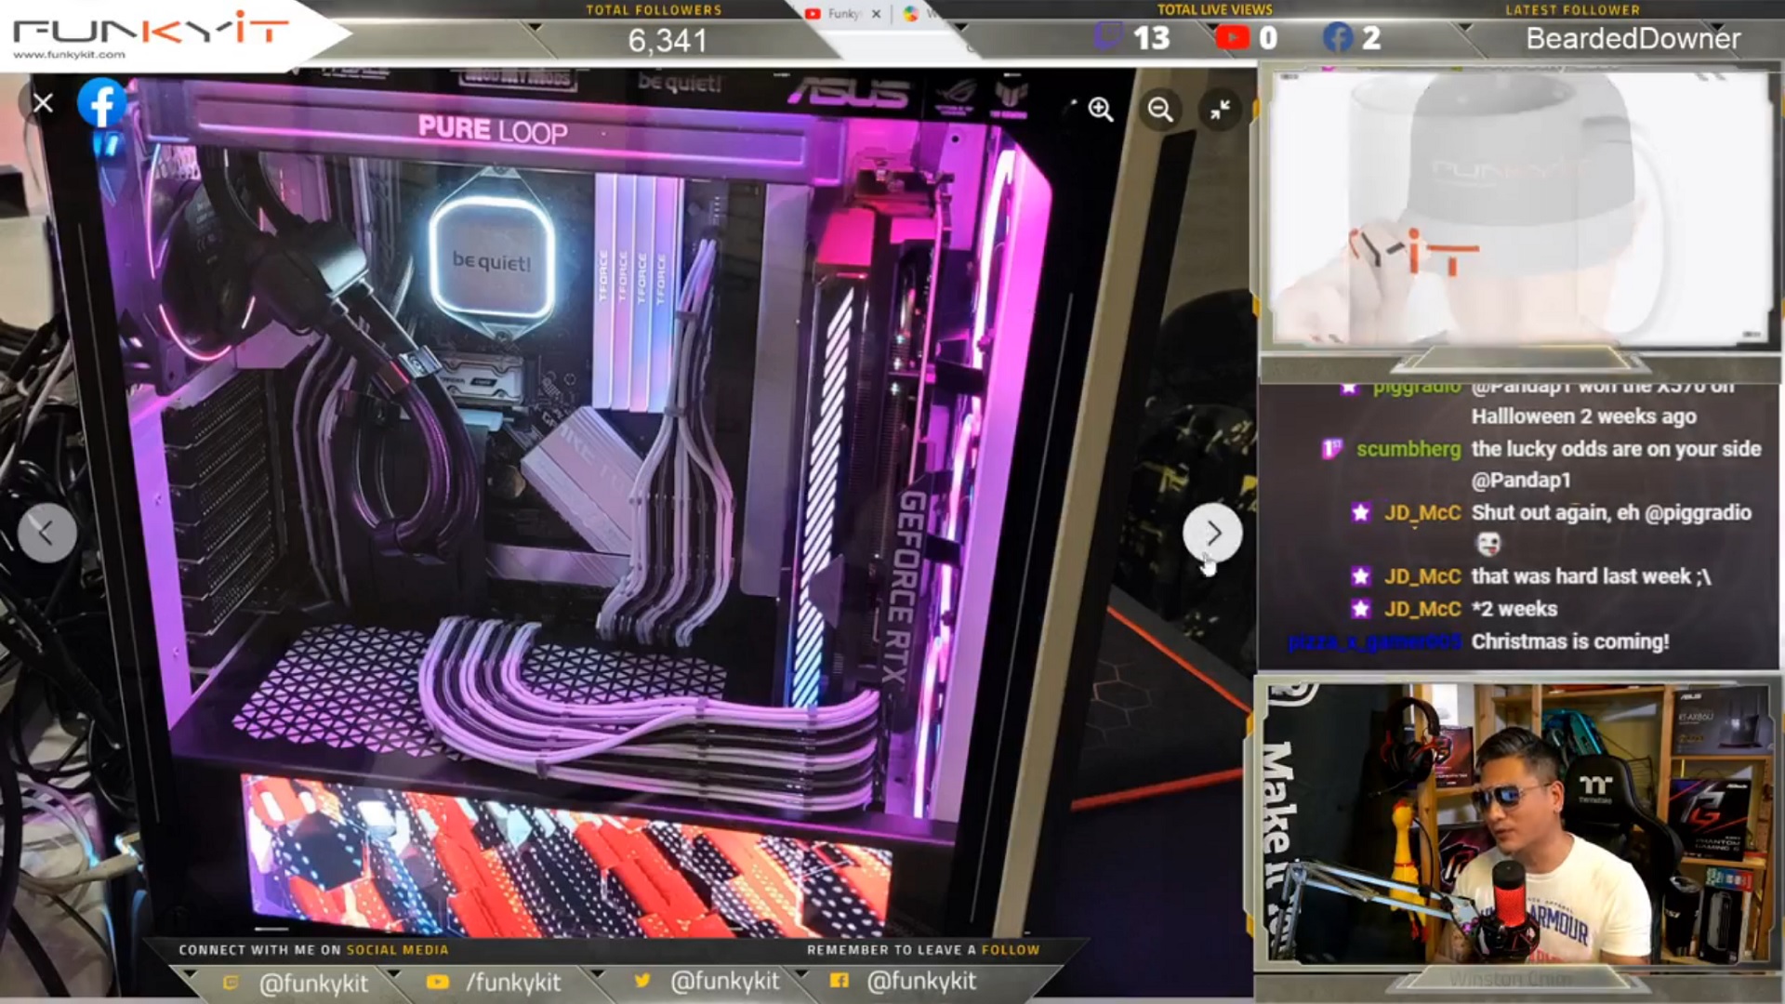Screen dimensions: 1785x1004
Task: Zoom in on the photo
Action: click(x=1101, y=110)
